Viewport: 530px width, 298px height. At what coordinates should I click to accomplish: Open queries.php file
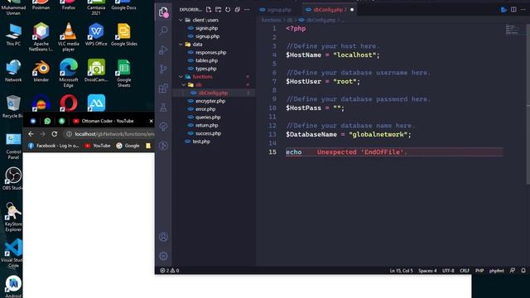point(208,118)
